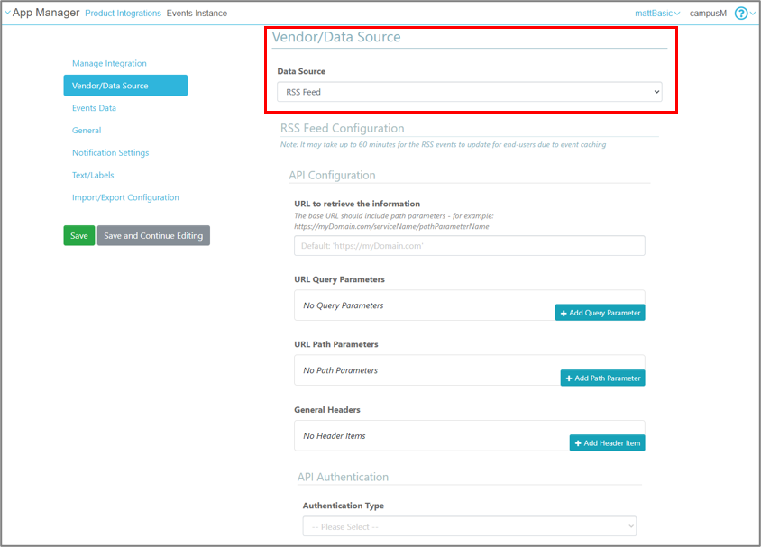Open Events Data sidebar item
The image size is (761, 547).
[94, 108]
